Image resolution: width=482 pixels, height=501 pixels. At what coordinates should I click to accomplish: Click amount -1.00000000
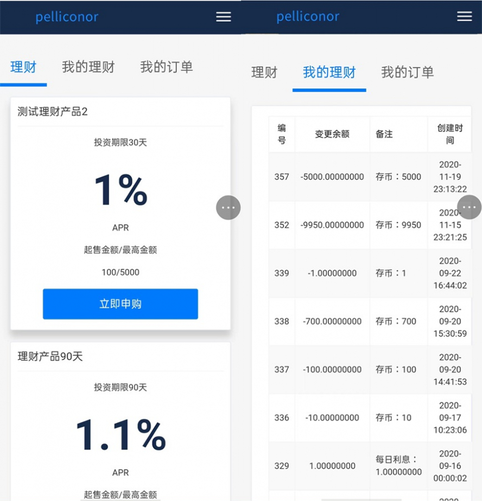tap(332, 273)
